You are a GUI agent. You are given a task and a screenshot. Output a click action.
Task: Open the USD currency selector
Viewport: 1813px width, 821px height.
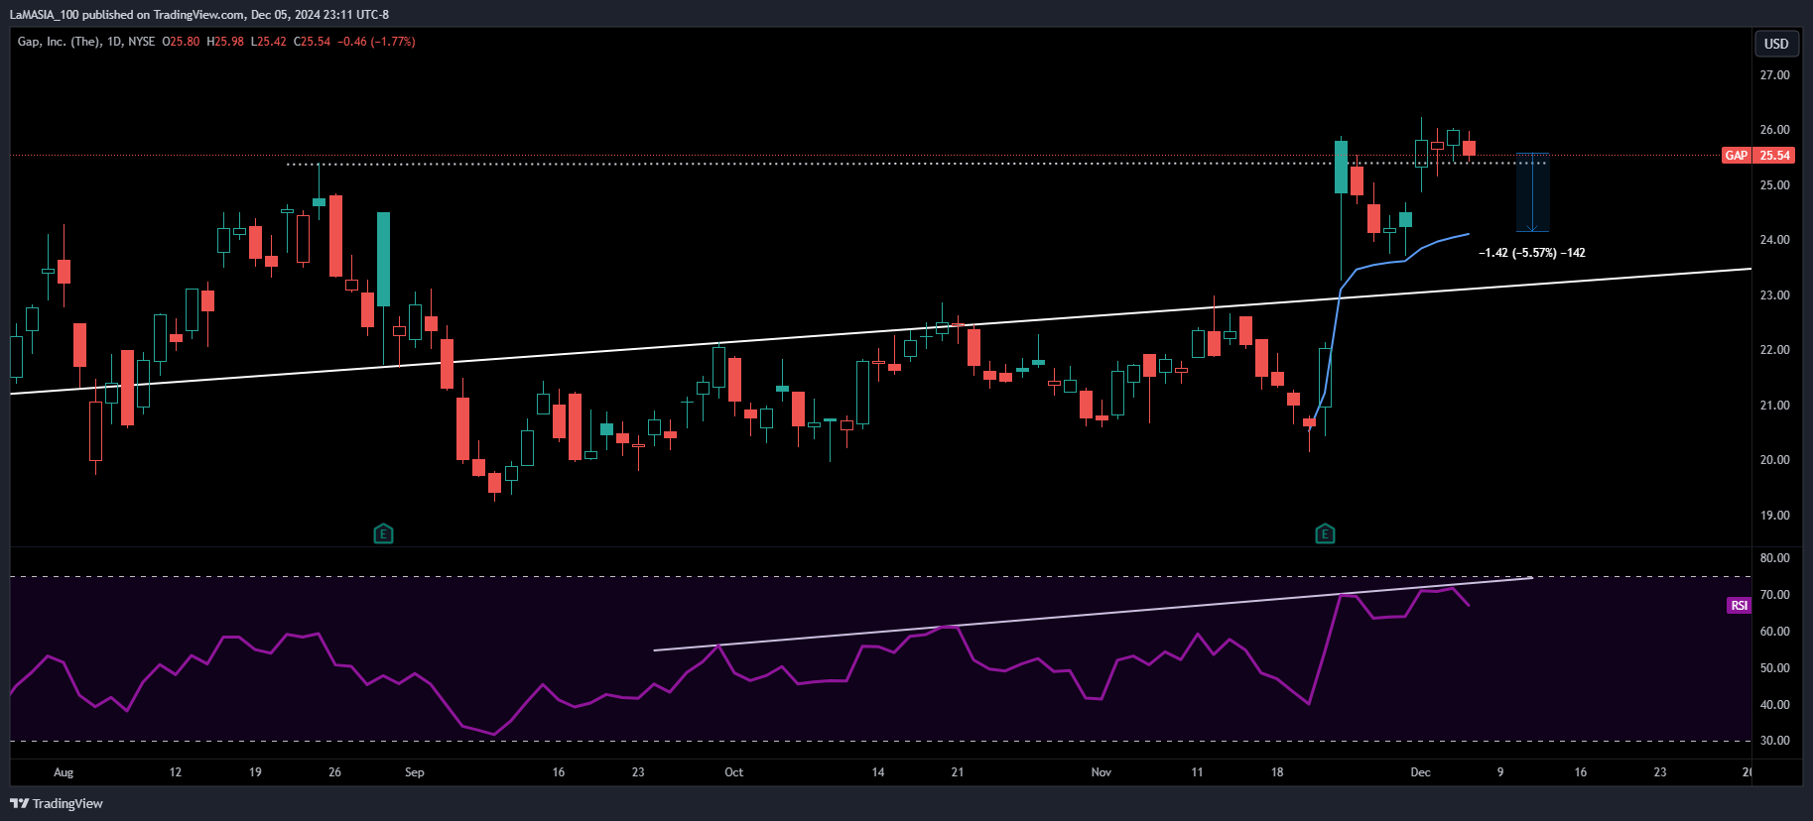1776,44
